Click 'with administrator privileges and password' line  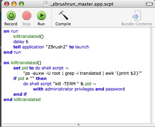point(79,89)
